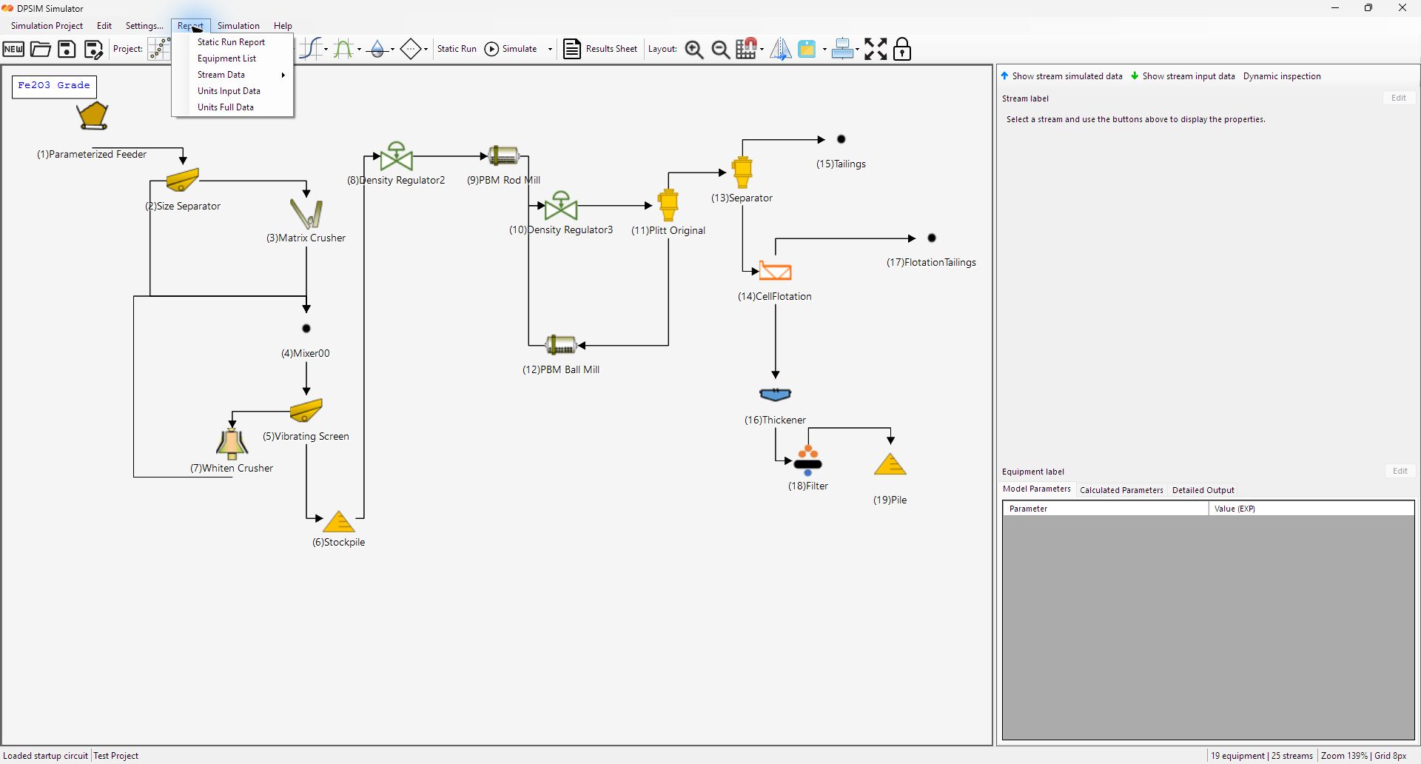Select the Stockpile triangle icon
Screen dimensions: 1421x764
[339, 522]
